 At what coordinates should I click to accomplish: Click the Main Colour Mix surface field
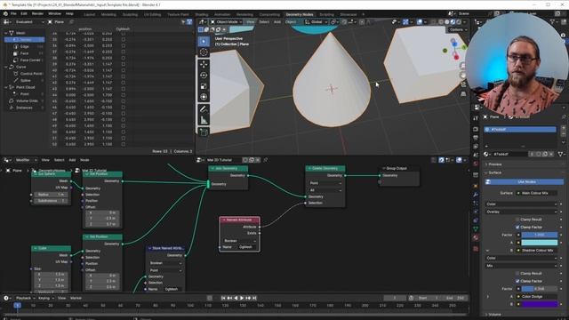537,193
